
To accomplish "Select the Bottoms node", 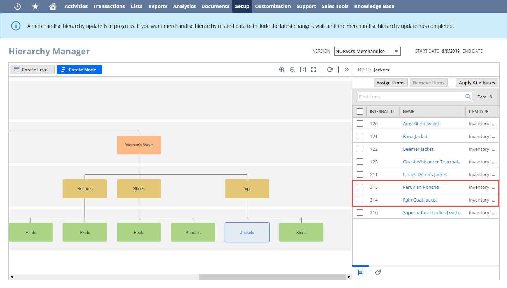I will [85, 188].
